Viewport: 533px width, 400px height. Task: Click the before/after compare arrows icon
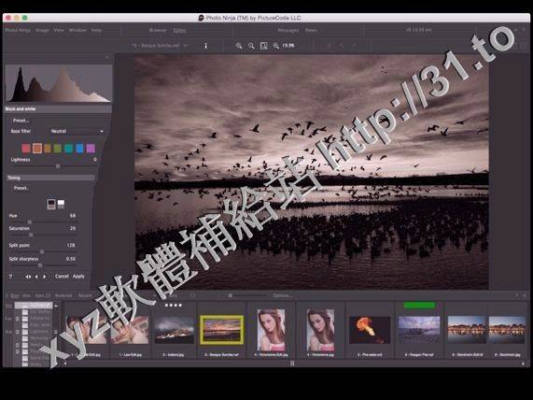coord(28,277)
